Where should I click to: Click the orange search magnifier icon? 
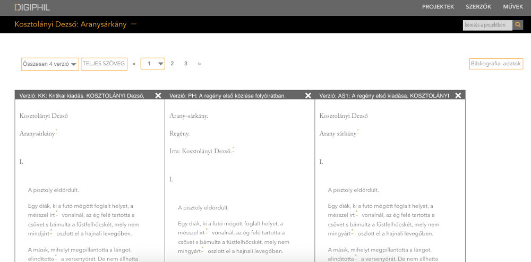[518, 25]
